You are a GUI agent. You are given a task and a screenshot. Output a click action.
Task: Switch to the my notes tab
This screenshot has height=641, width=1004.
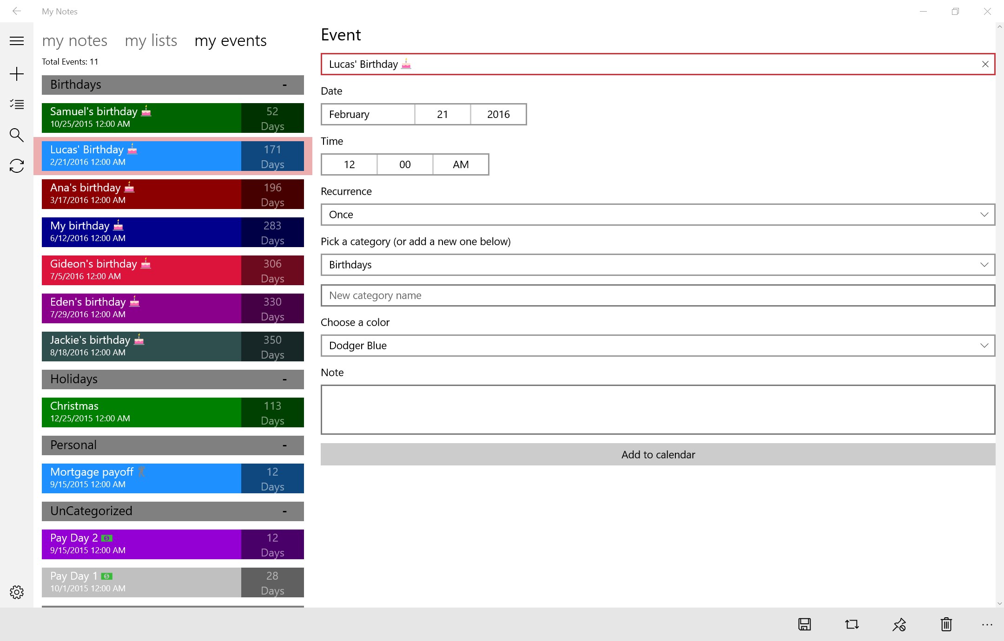(x=75, y=41)
